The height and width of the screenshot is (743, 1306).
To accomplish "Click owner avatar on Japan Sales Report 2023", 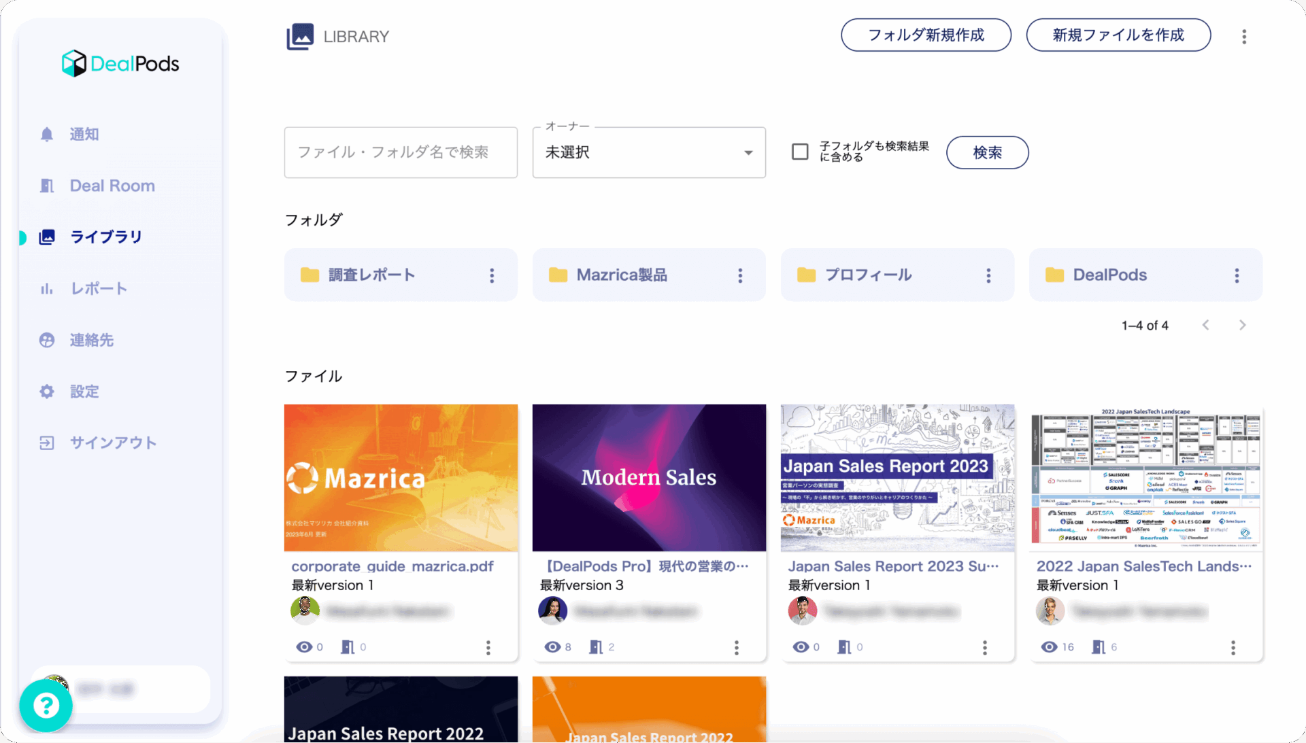I will (x=803, y=611).
